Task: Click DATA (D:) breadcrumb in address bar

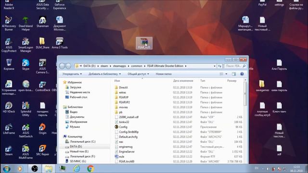Action: pos(90,66)
